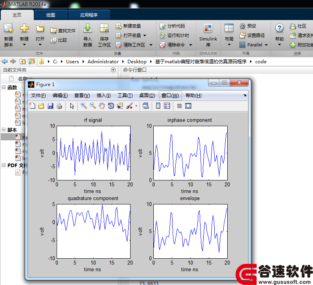Switch to the Apps (应用程序) tab
The width and height of the screenshot is (313, 285).
tap(89, 15)
